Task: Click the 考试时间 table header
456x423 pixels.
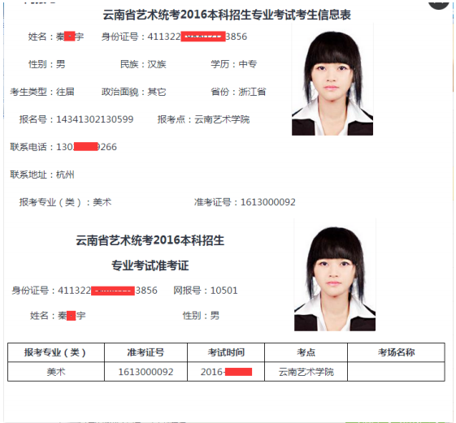Action: click(x=226, y=352)
